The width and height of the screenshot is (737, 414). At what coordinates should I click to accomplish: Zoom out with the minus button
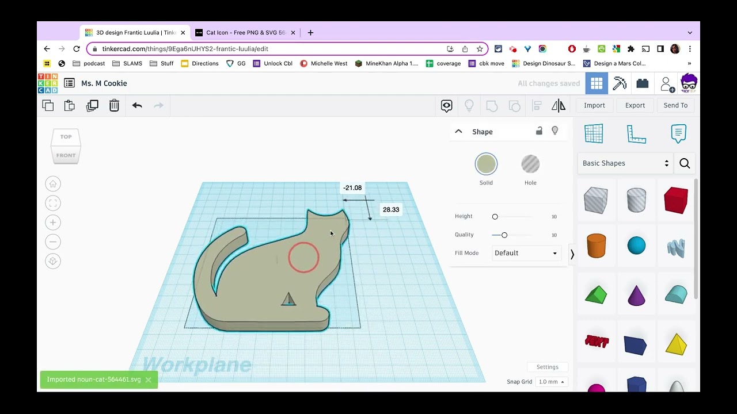(53, 241)
